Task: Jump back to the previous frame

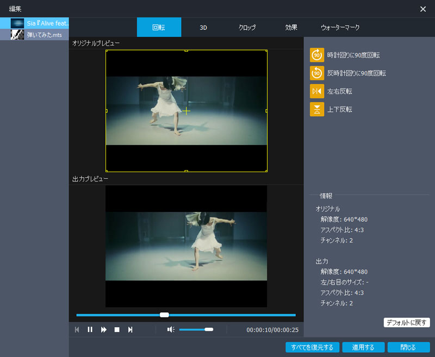Action: pyautogui.click(x=77, y=329)
